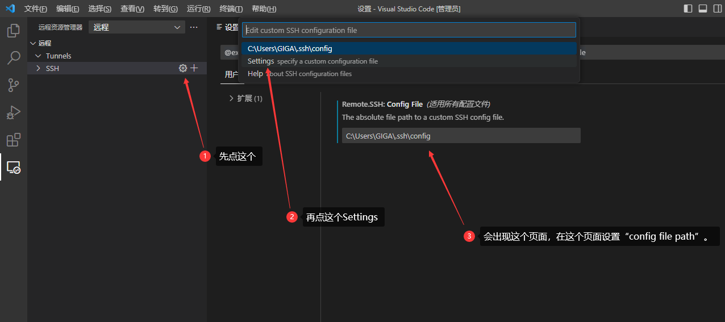The image size is (725, 322).
Task: Open the Remote Explorer view icon
Action: [14, 167]
